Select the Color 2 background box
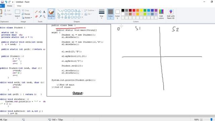Image resolution: width=215 pixels, height=121 pixels. point(117,14)
